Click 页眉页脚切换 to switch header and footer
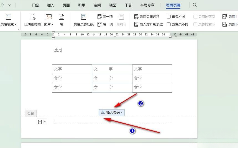Screen dimensions: 238x148 84,20
